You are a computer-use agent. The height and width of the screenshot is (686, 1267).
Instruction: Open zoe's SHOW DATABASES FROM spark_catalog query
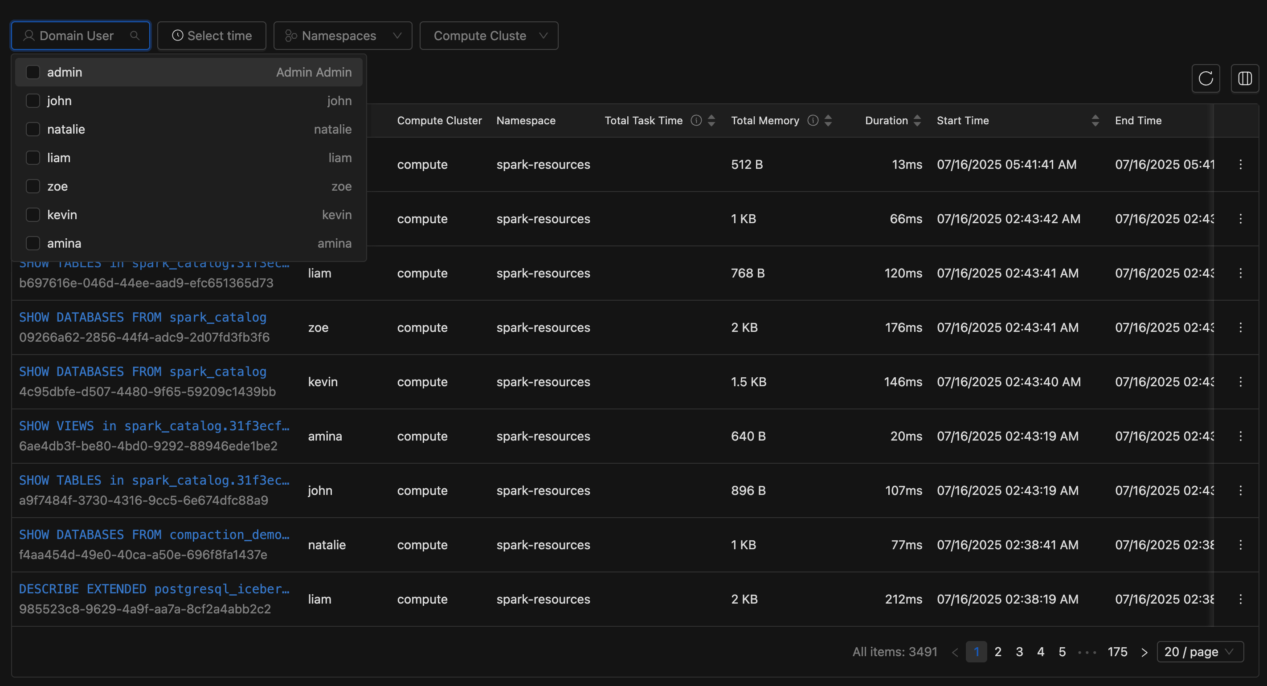(143, 317)
